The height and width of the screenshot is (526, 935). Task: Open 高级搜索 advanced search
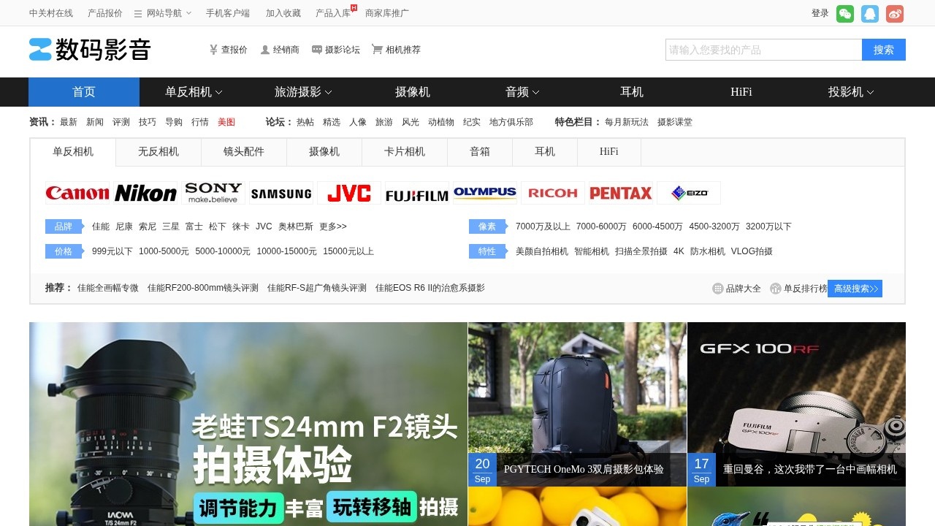click(855, 289)
